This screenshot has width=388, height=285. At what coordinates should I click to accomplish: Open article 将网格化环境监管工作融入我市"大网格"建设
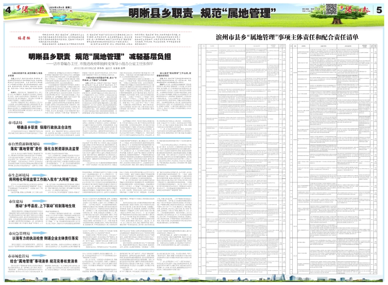(43, 180)
